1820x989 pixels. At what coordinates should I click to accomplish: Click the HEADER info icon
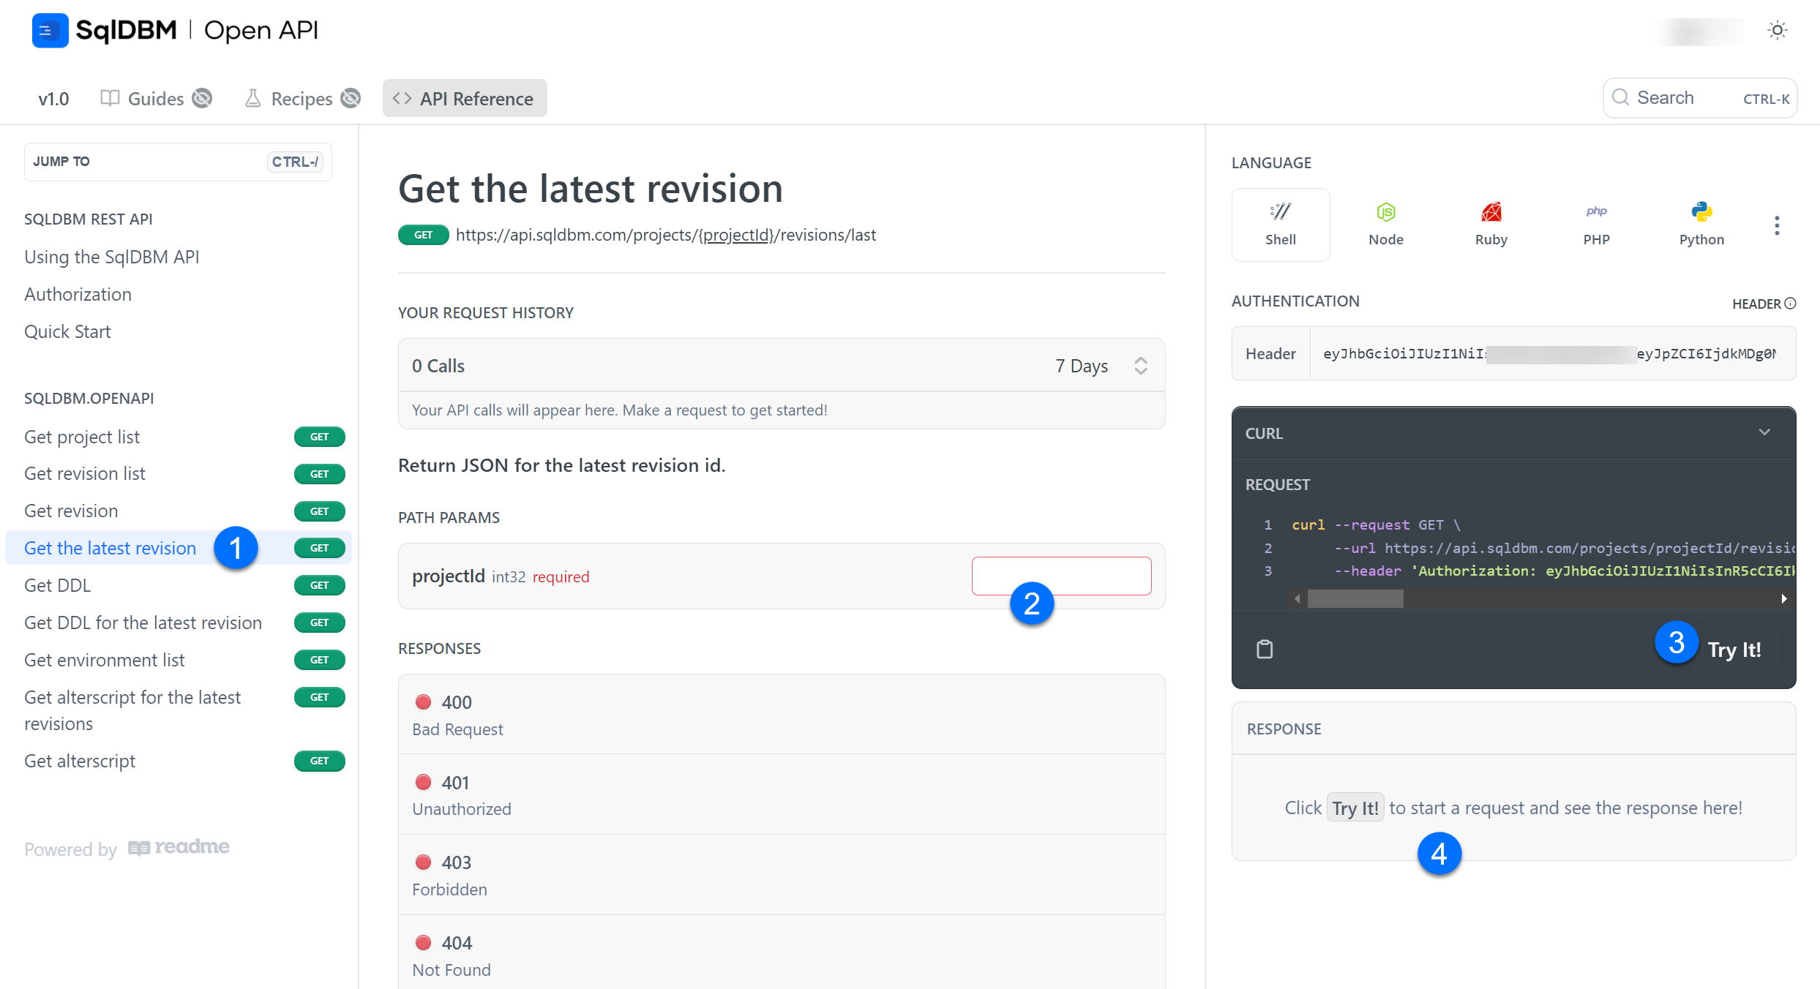coord(1790,304)
